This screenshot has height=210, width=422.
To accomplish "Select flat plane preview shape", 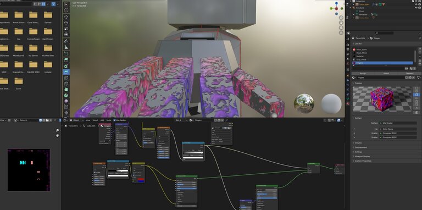I will click(x=417, y=88).
